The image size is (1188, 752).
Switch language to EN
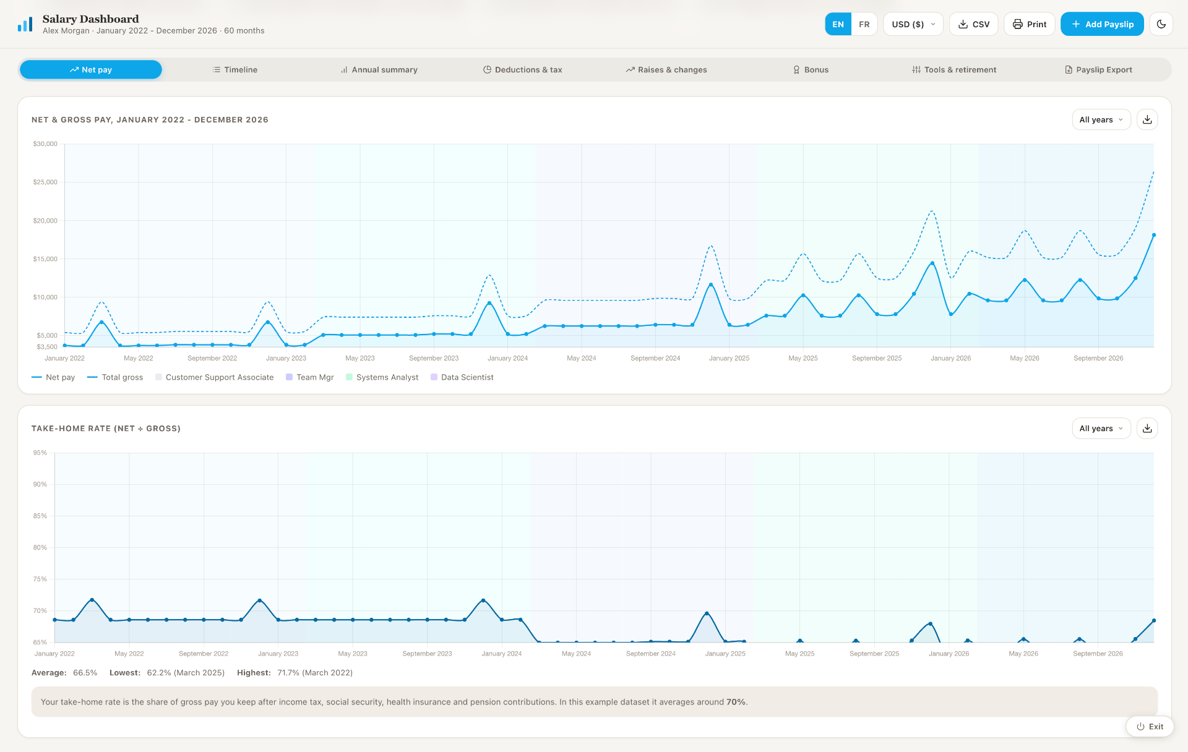(x=838, y=24)
